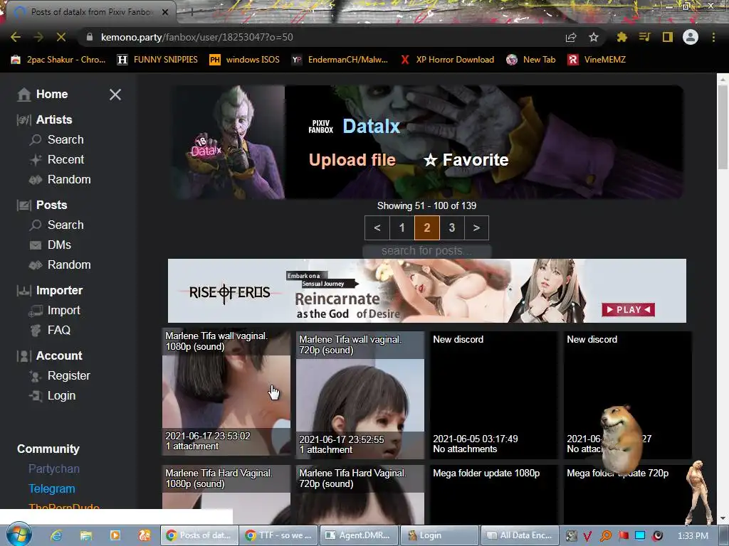Image resolution: width=729 pixels, height=546 pixels.
Task: Open Posts section heading
Action: click(x=42, y=205)
